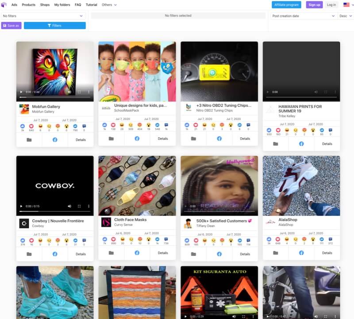Enter fullscreen on Hawaiian Prints video
The width and height of the screenshot is (354, 319).
[326, 92]
